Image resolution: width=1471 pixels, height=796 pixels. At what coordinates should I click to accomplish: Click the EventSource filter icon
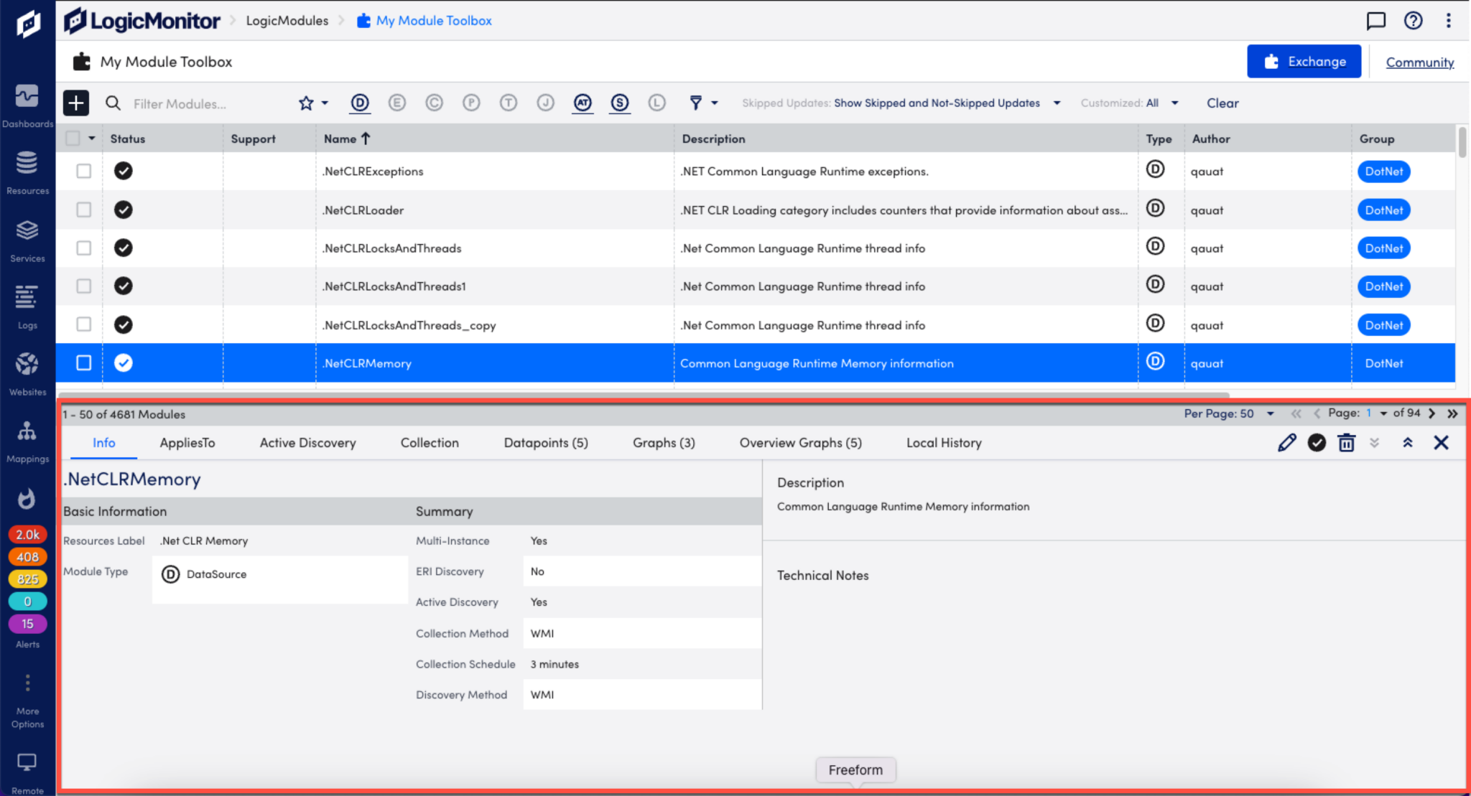point(397,103)
